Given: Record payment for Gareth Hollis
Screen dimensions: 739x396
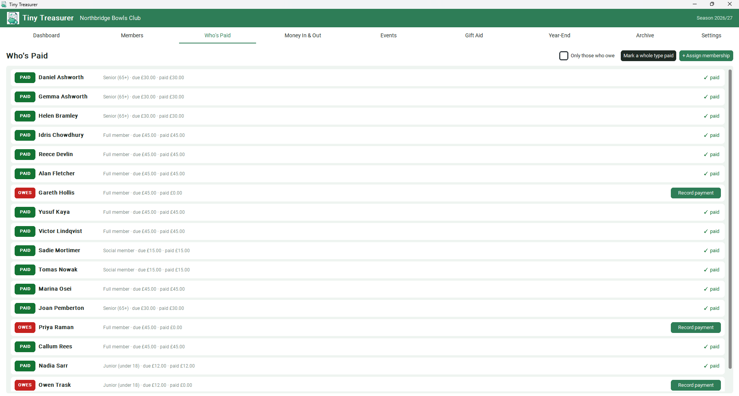Looking at the screenshot, I should pos(695,193).
